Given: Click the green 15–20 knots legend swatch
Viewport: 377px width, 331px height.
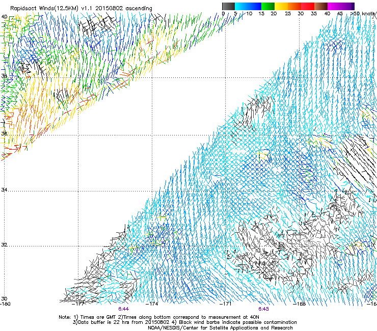Looking at the screenshot, I should coord(268,6).
